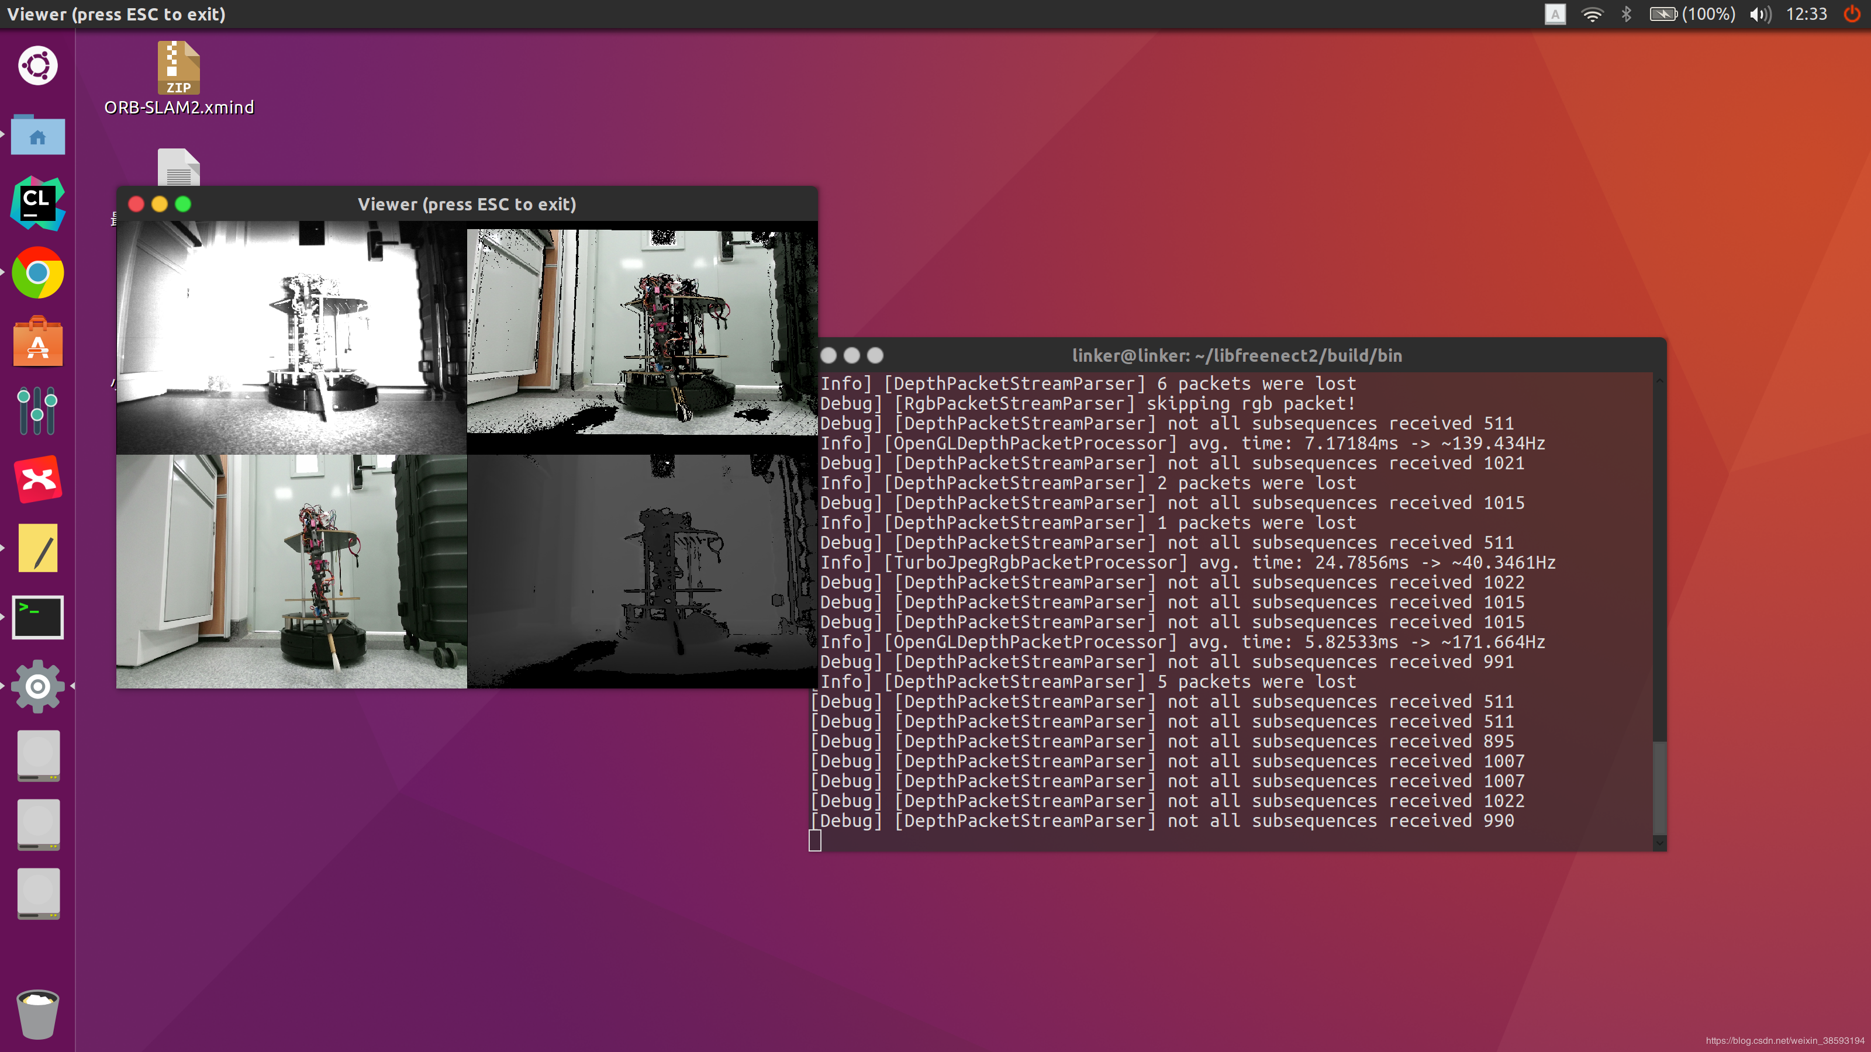This screenshot has width=1871, height=1052.
Task: Open the Ubuntu Dash search launcher
Action: [38, 66]
